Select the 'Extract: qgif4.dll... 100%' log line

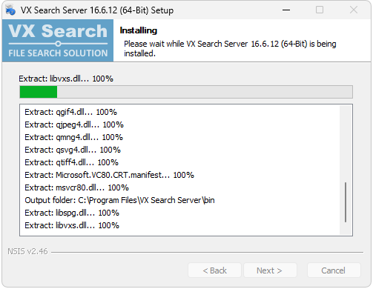point(70,112)
